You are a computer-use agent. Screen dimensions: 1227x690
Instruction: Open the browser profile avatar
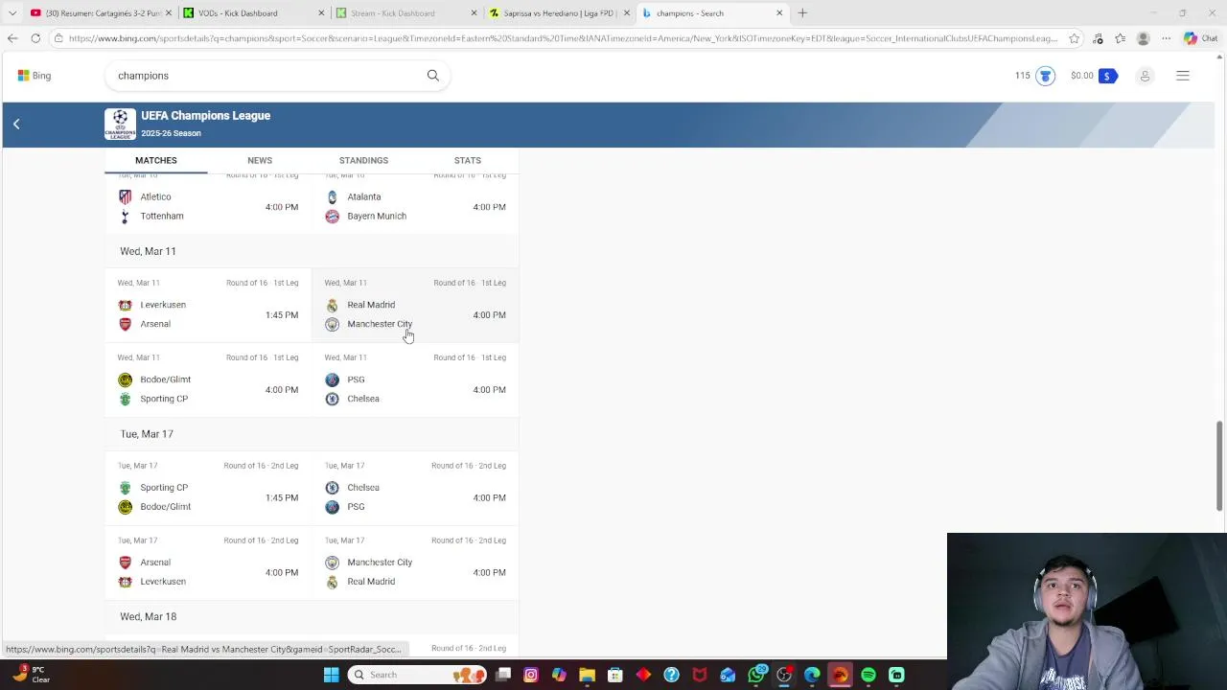pos(1143,38)
